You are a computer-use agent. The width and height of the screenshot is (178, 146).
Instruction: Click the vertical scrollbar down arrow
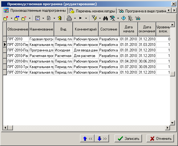[x=172, y=123]
